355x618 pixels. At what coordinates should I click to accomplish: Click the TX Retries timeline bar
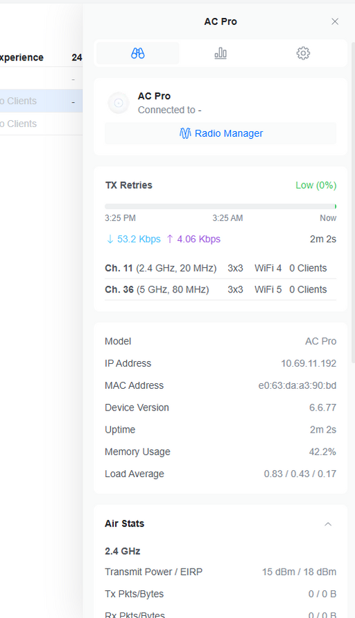click(x=220, y=206)
